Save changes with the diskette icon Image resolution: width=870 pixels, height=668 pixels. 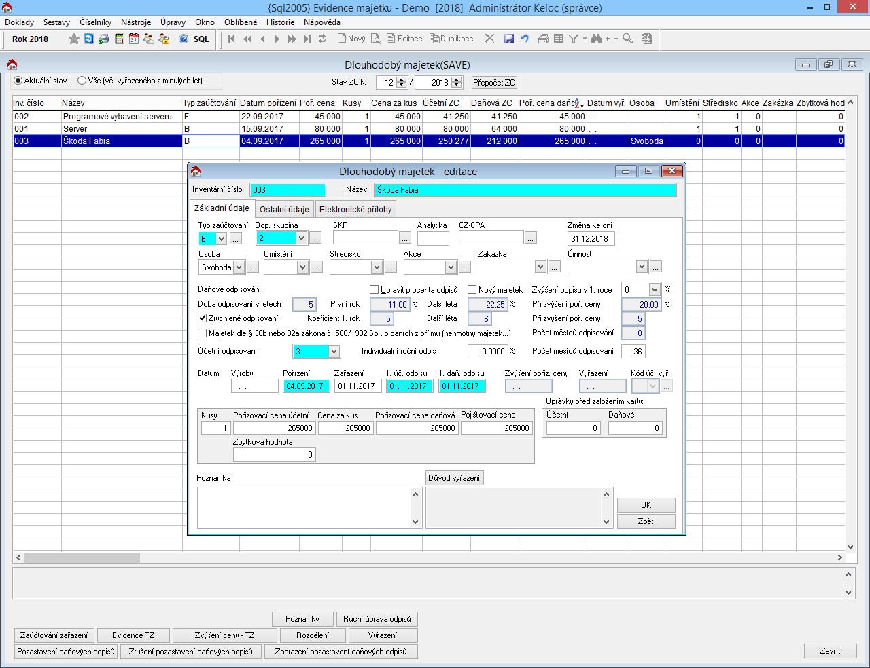point(509,39)
